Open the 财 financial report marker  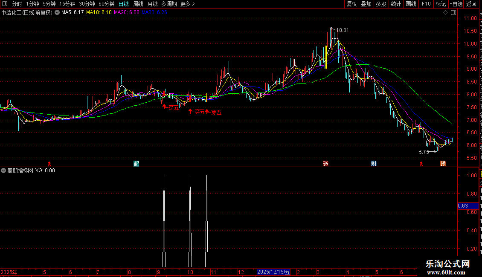pos(374,164)
